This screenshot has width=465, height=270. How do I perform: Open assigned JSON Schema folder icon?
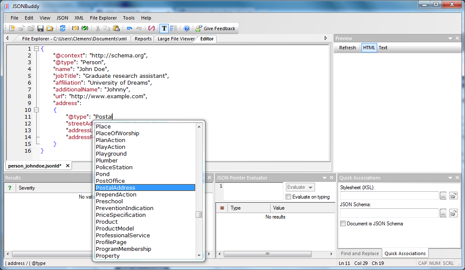(x=453, y=213)
